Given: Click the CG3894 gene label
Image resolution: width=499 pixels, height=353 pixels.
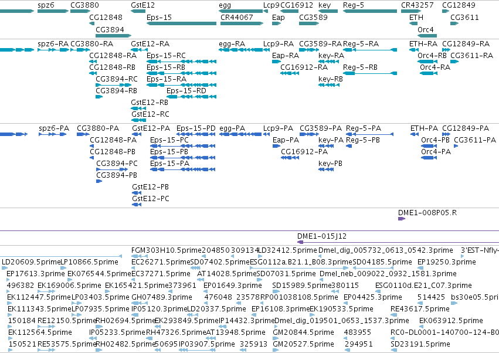Looking at the screenshot, I should (x=110, y=29).
